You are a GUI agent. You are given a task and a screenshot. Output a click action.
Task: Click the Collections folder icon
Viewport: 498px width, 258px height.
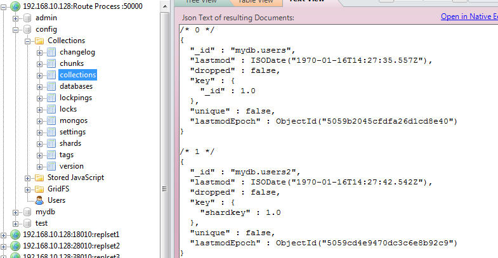tap(39, 41)
